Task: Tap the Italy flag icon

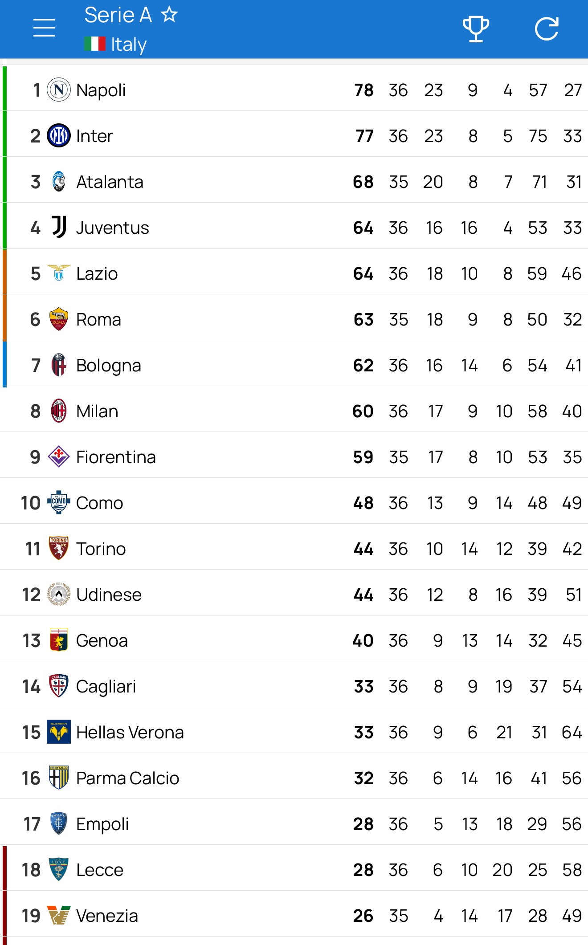Action: [95, 44]
